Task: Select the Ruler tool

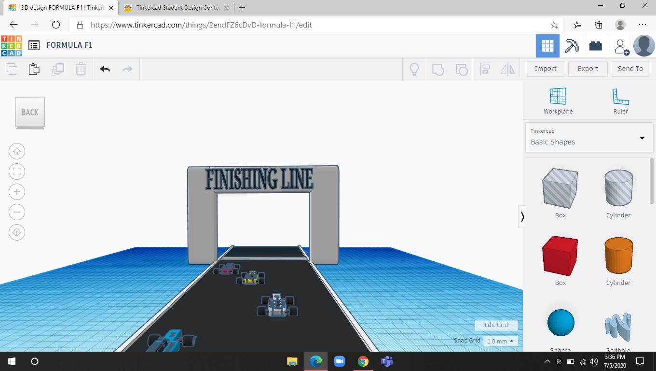Action: 621,101
